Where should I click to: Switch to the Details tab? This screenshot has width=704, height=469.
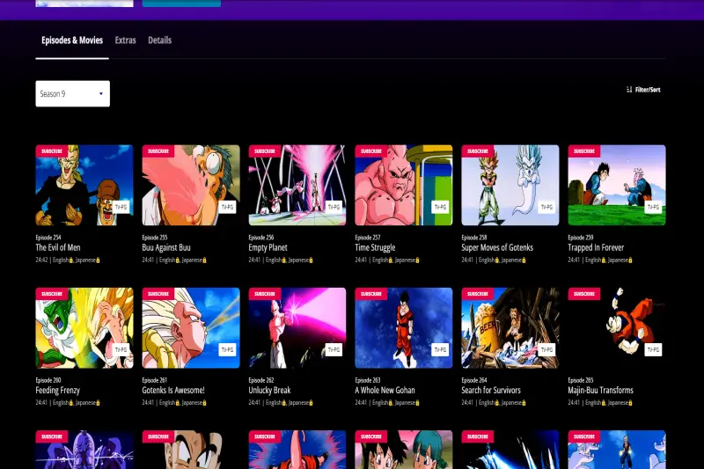point(160,40)
